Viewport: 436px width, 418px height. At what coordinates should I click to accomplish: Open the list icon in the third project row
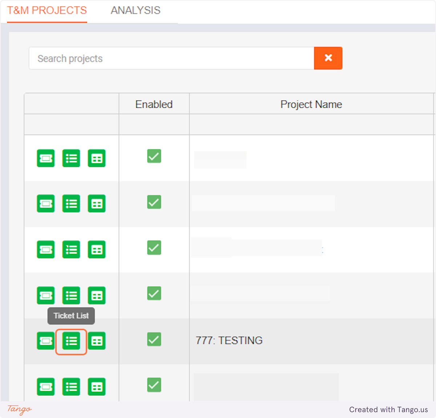71,250
